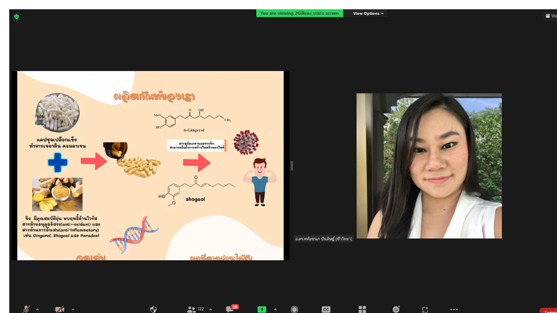Viewport: 557px width, 313px height.
Task: Open Participants panel showing 122
Action: (195, 310)
